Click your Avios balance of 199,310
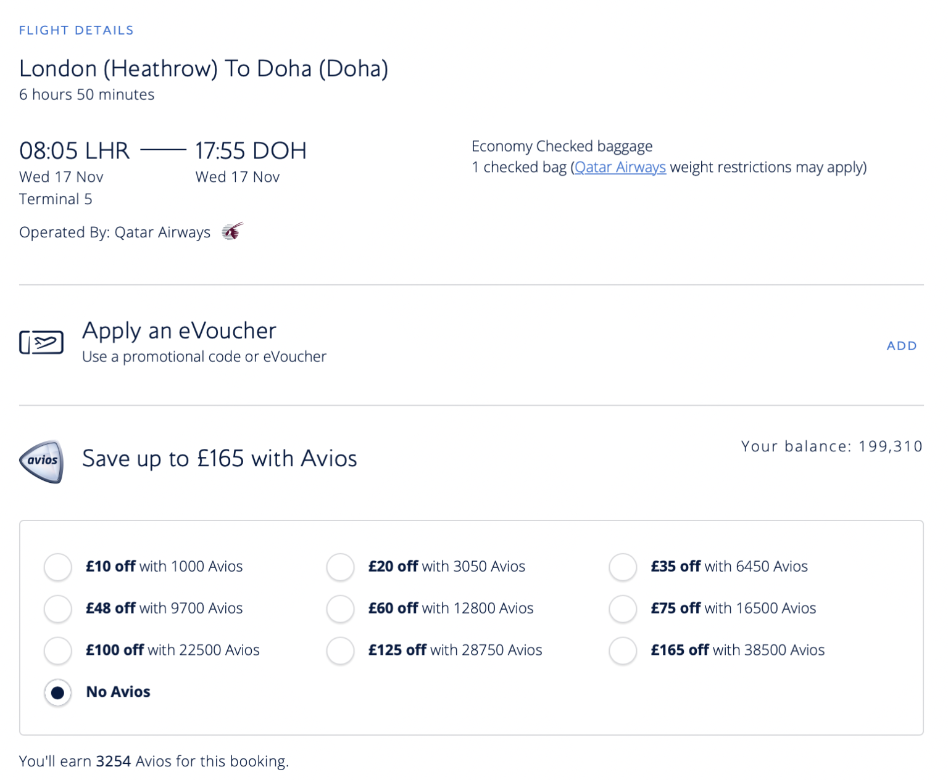Image resolution: width=948 pixels, height=780 pixels. pos(831,446)
